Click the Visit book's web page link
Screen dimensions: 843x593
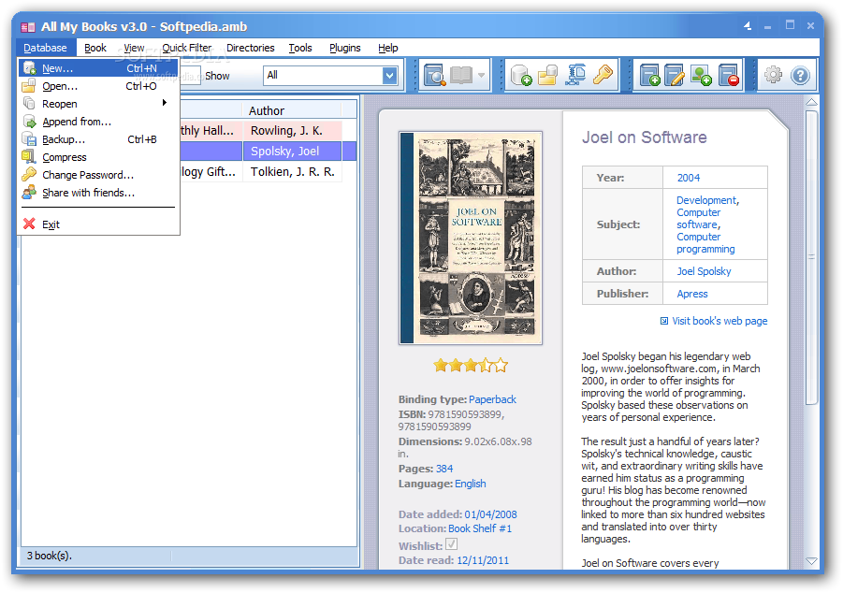[x=719, y=321]
